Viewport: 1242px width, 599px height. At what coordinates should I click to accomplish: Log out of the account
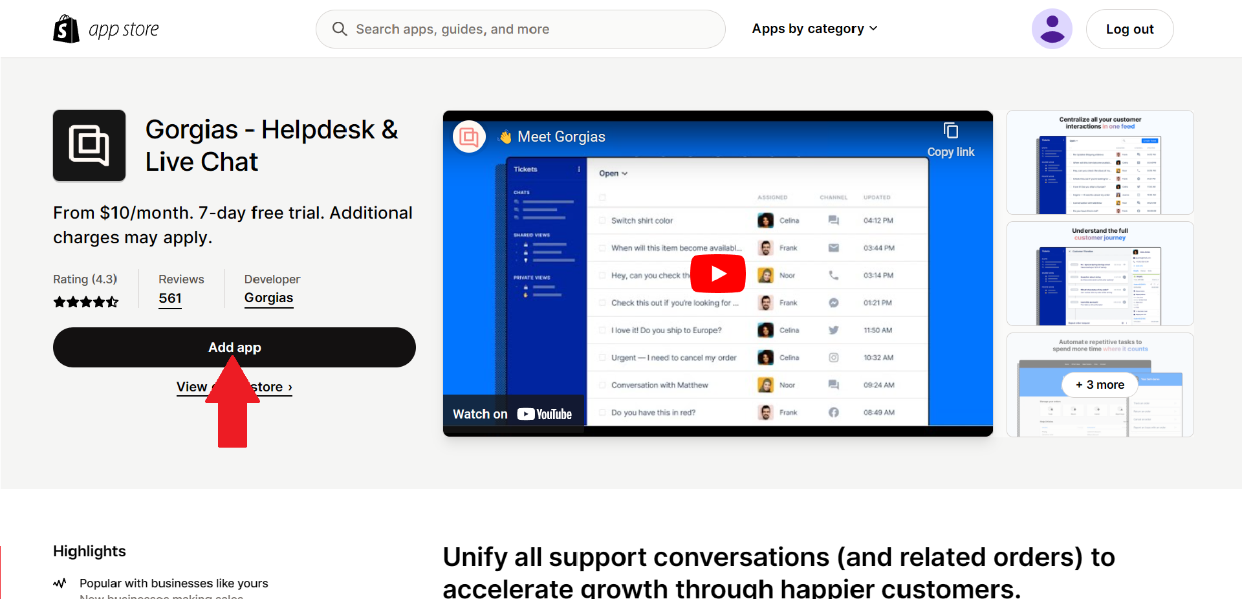pos(1129,29)
